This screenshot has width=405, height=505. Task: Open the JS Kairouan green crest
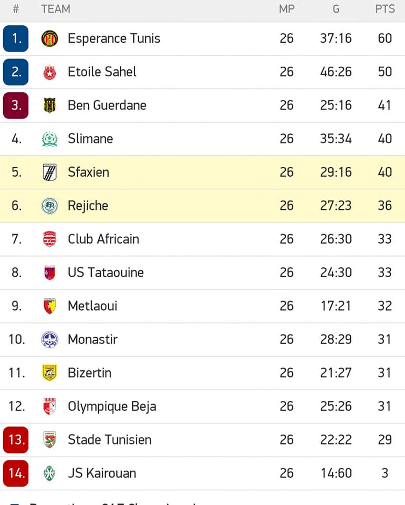[49, 473]
